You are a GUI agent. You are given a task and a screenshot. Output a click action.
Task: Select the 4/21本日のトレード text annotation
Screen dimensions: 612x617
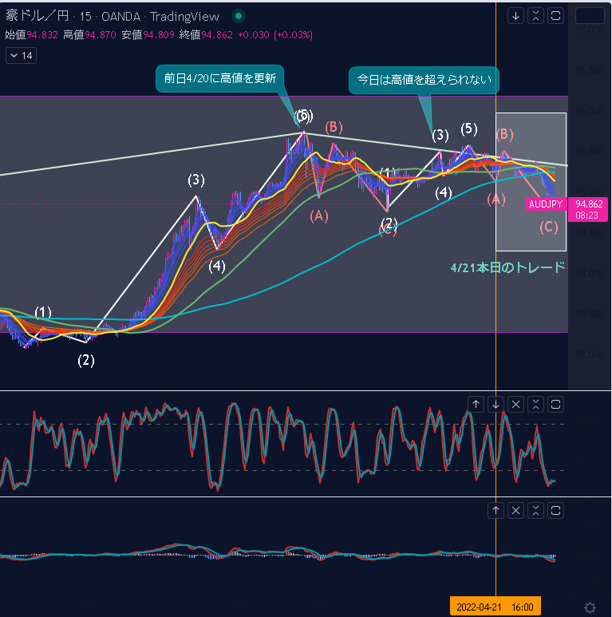click(x=507, y=268)
